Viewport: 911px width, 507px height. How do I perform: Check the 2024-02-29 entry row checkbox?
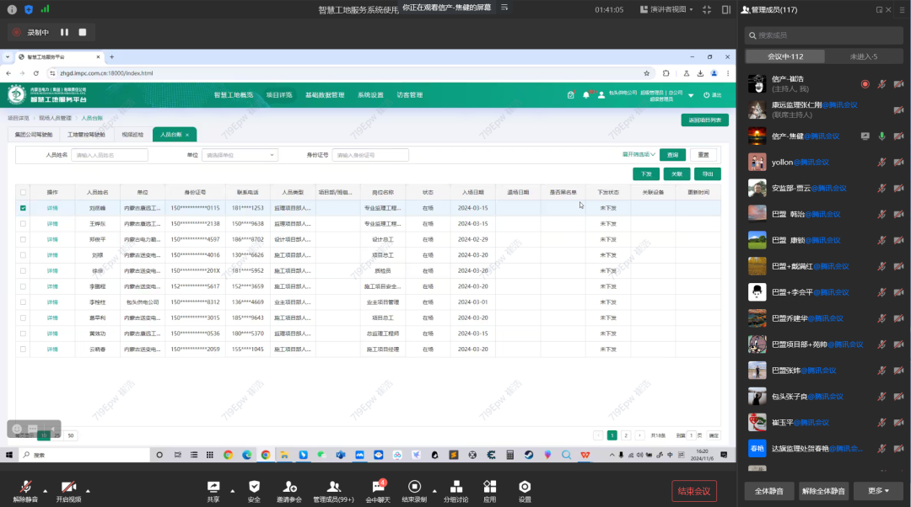pyautogui.click(x=24, y=239)
